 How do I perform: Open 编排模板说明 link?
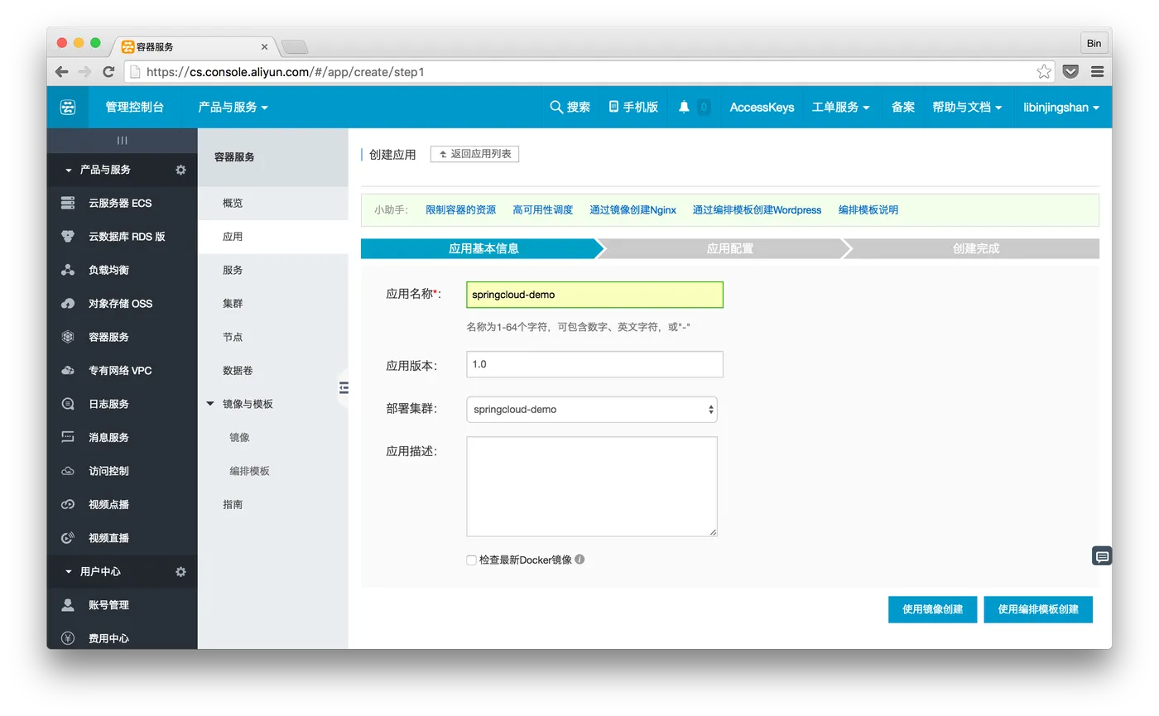[x=868, y=210]
